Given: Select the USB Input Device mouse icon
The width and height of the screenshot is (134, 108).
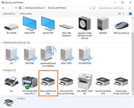Looking at the screenshot, I should (x=121, y=25).
